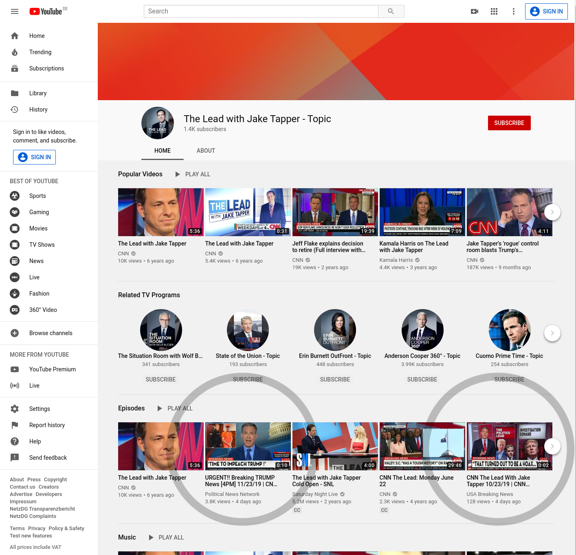This screenshot has height=555, width=576.
Task: Click the Home sidebar icon
Action: [x=15, y=36]
